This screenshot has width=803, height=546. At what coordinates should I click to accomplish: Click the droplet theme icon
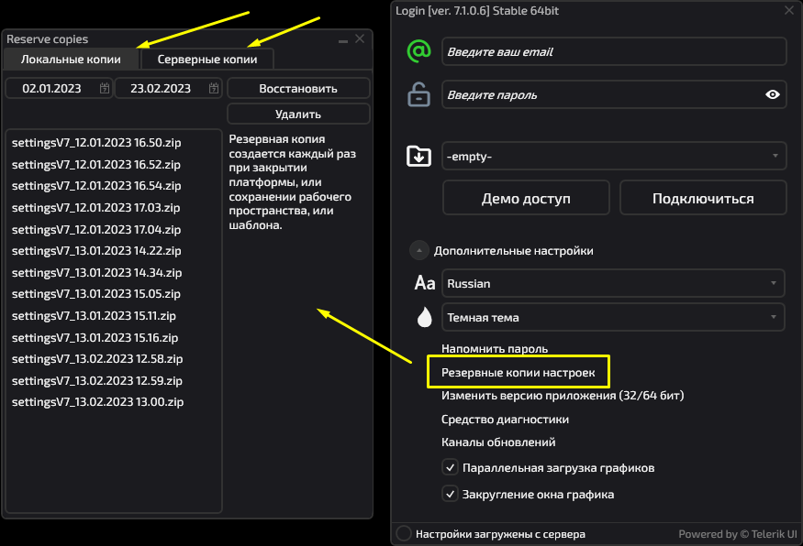pyautogui.click(x=423, y=315)
